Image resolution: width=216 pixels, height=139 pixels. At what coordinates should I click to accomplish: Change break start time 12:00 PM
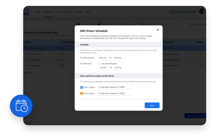tap(103, 68)
